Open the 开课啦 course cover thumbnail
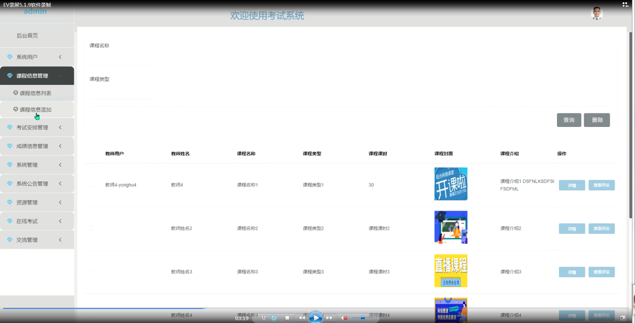The width and height of the screenshot is (635, 323). tap(451, 184)
